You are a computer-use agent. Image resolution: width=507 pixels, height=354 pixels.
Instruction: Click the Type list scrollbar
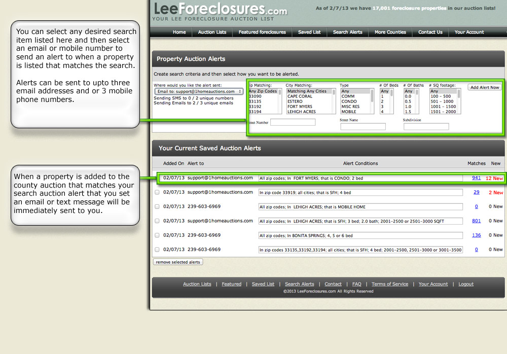372,101
